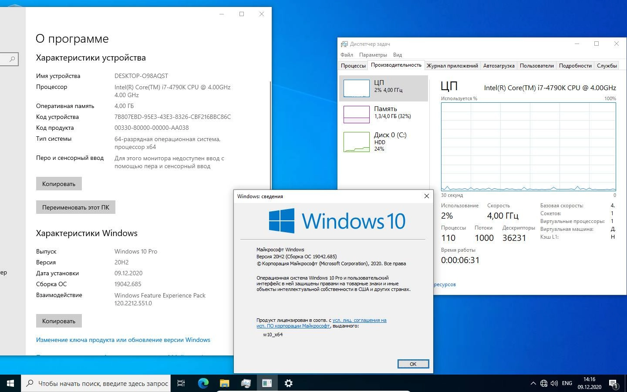Click product code 00330-80000-00000-AA038
This screenshot has width=627, height=392.
pyautogui.click(x=152, y=128)
